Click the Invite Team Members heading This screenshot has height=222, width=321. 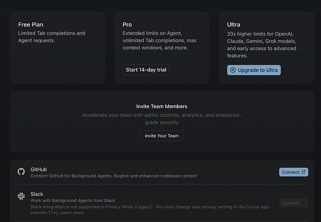(162, 106)
